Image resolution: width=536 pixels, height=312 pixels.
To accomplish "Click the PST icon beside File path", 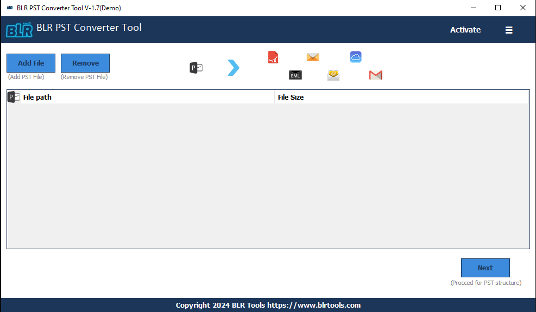I will pos(14,97).
